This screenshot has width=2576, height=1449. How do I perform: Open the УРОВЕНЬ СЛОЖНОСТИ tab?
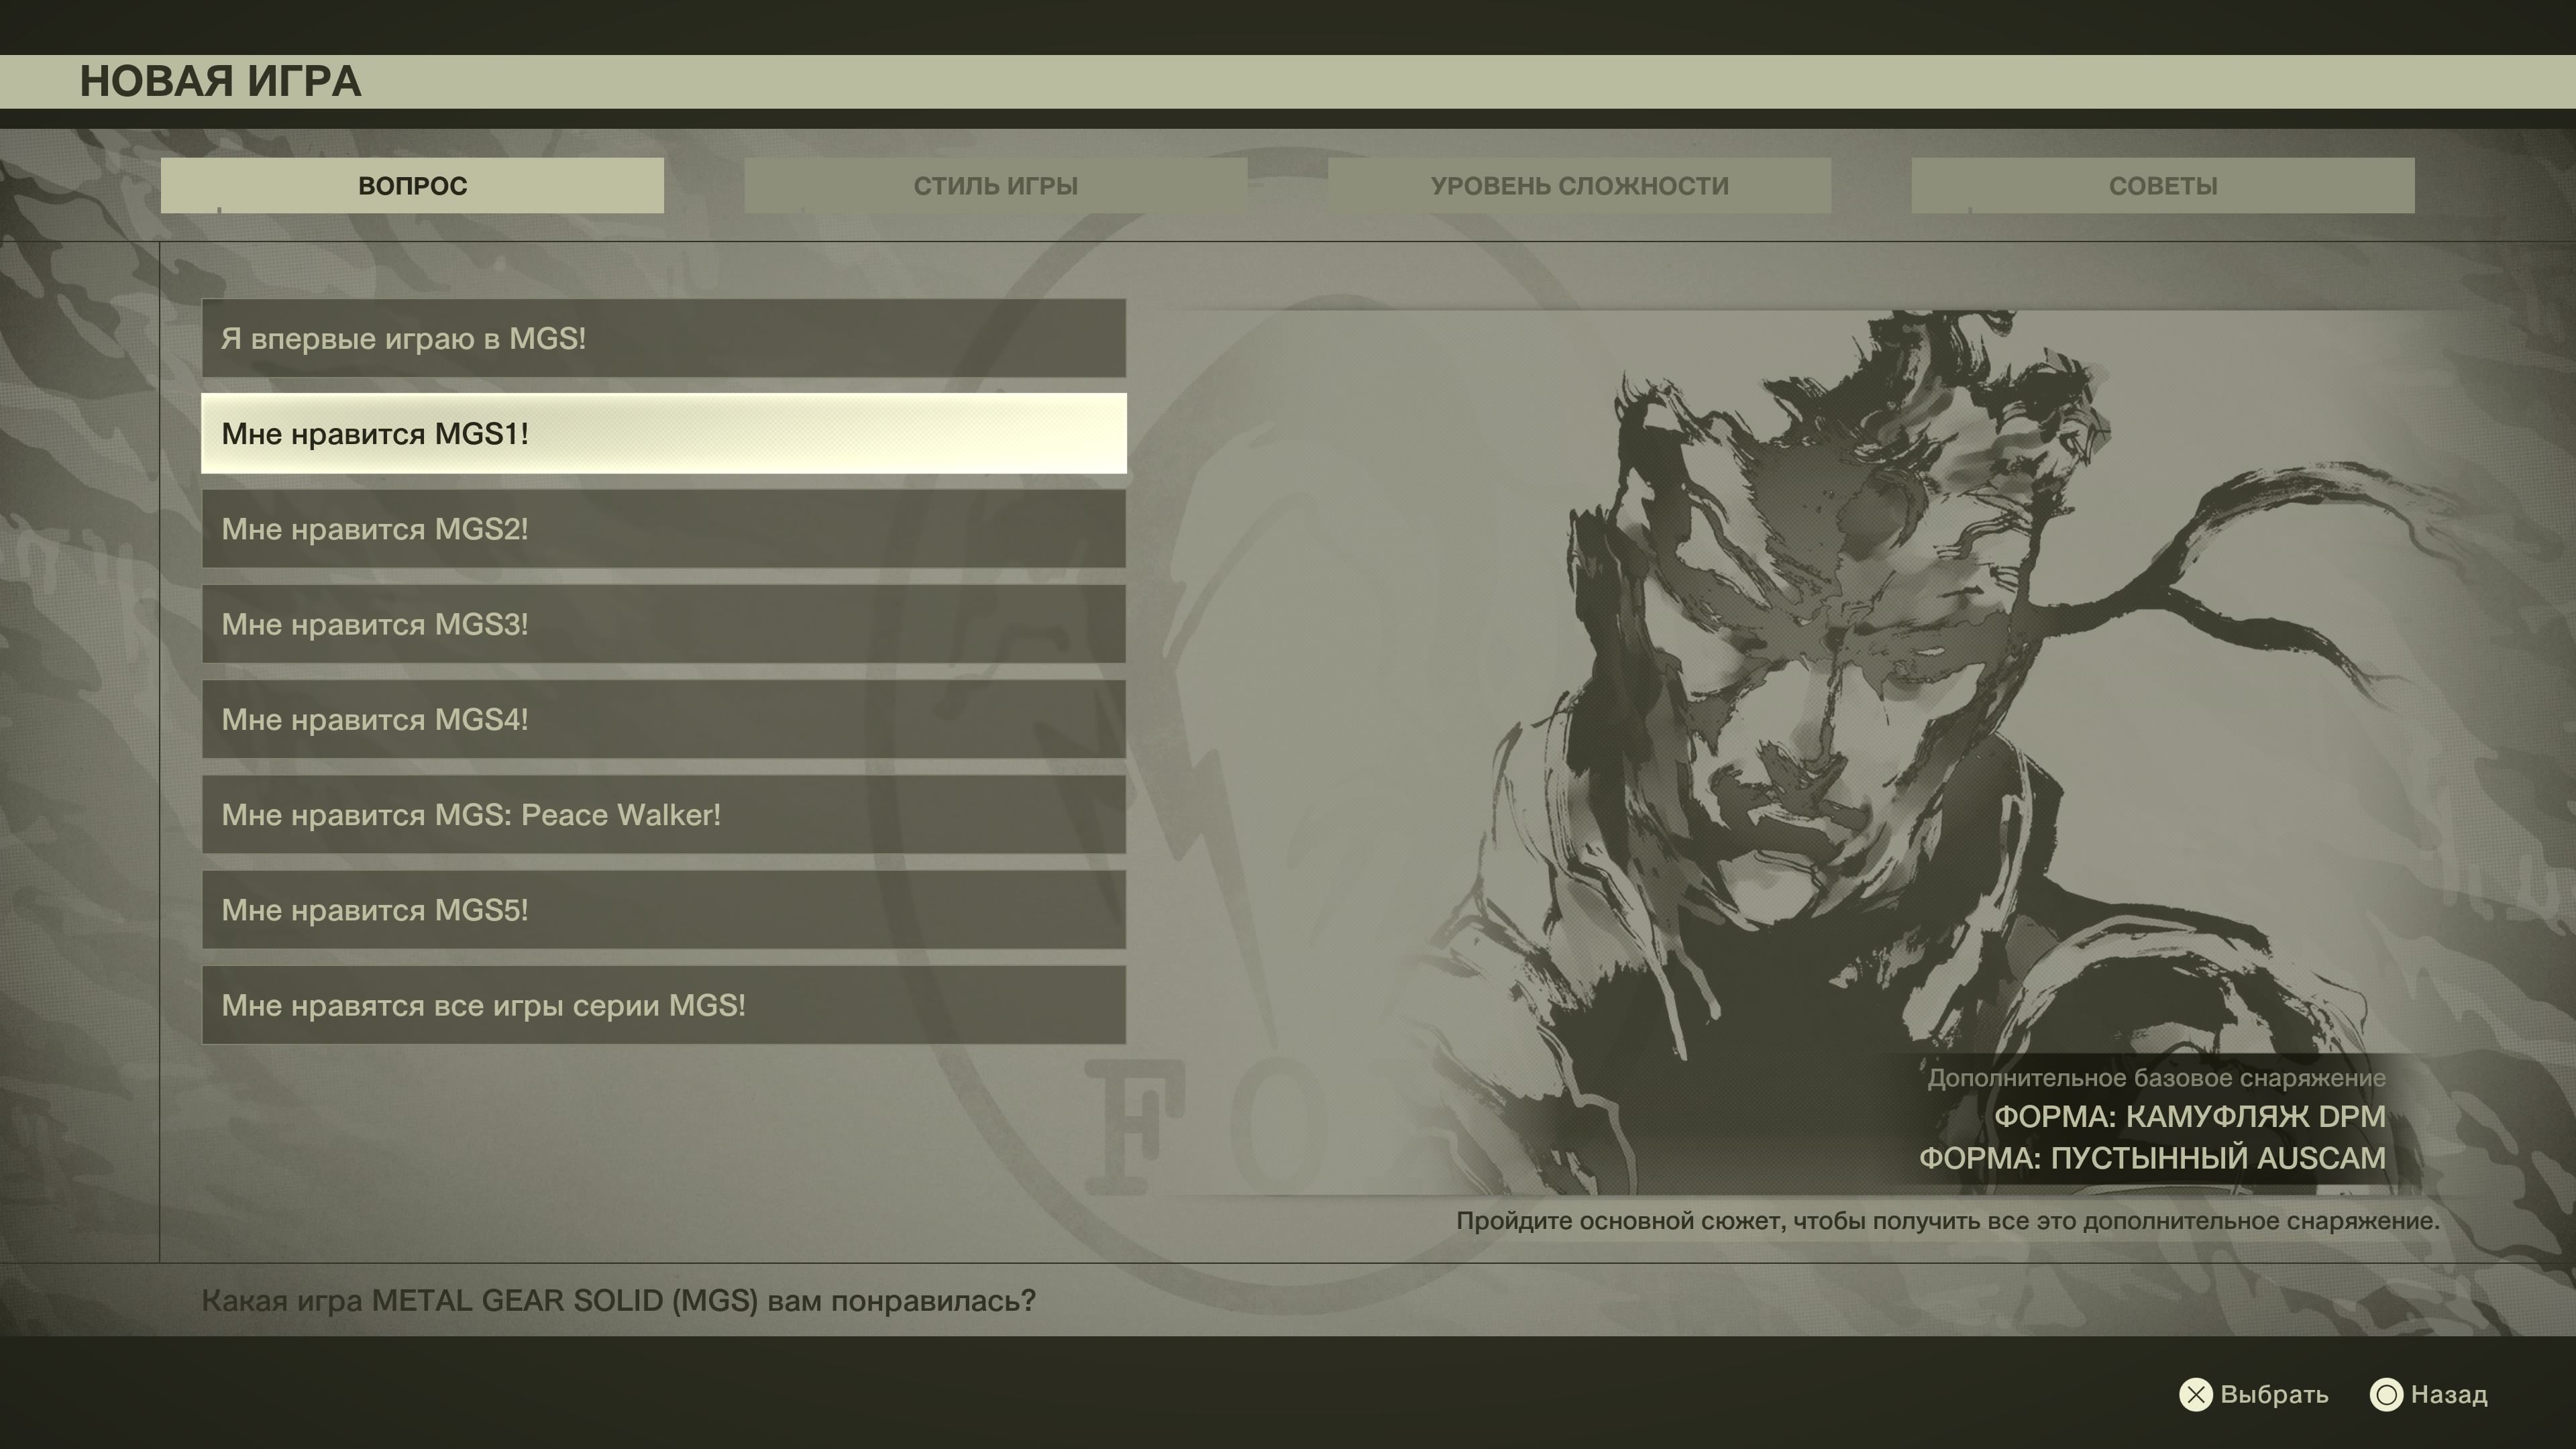(x=1579, y=185)
